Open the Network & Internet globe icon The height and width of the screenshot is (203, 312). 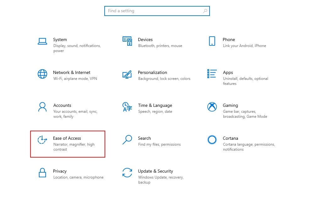42,74
